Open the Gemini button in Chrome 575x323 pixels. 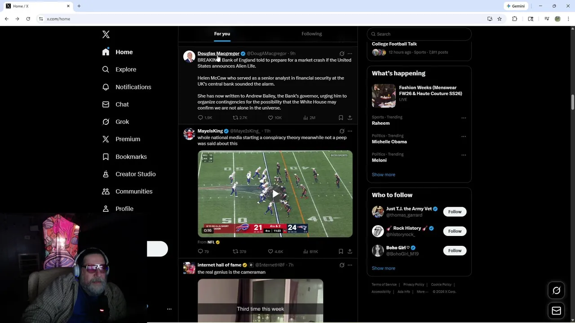[x=516, y=6]
